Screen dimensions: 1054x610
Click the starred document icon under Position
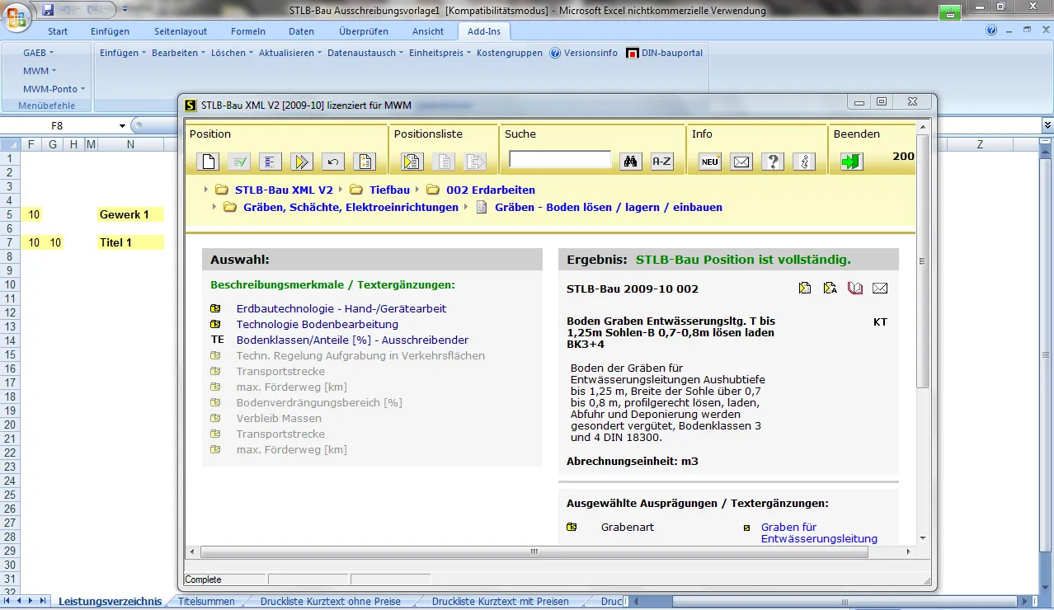click(x=365, y=162)
